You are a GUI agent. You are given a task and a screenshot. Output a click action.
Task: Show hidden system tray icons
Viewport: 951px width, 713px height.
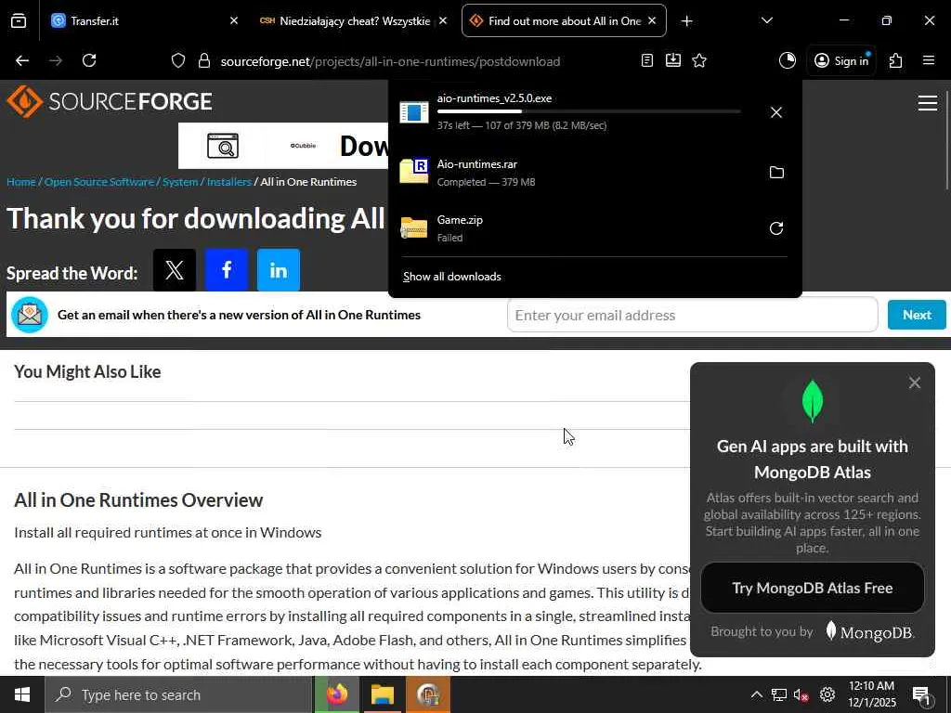(756, 694)
